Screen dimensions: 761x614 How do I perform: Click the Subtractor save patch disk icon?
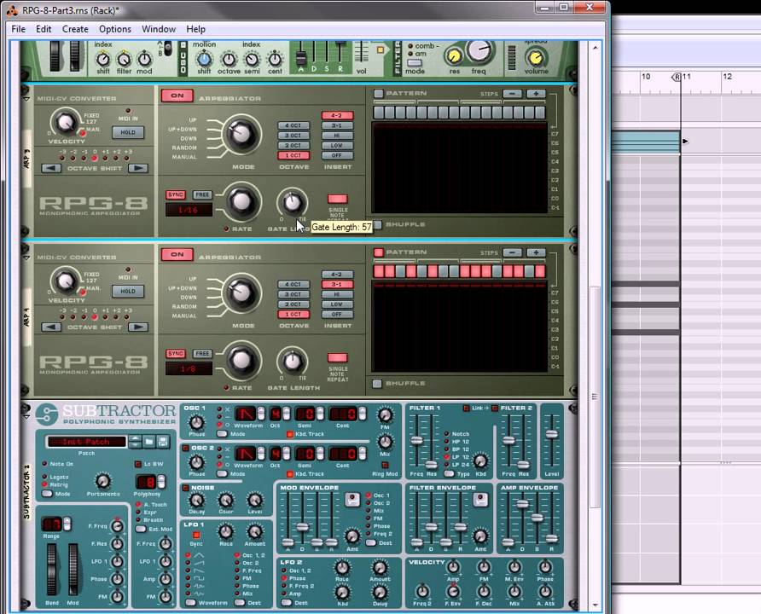click(x=163, y=442)
